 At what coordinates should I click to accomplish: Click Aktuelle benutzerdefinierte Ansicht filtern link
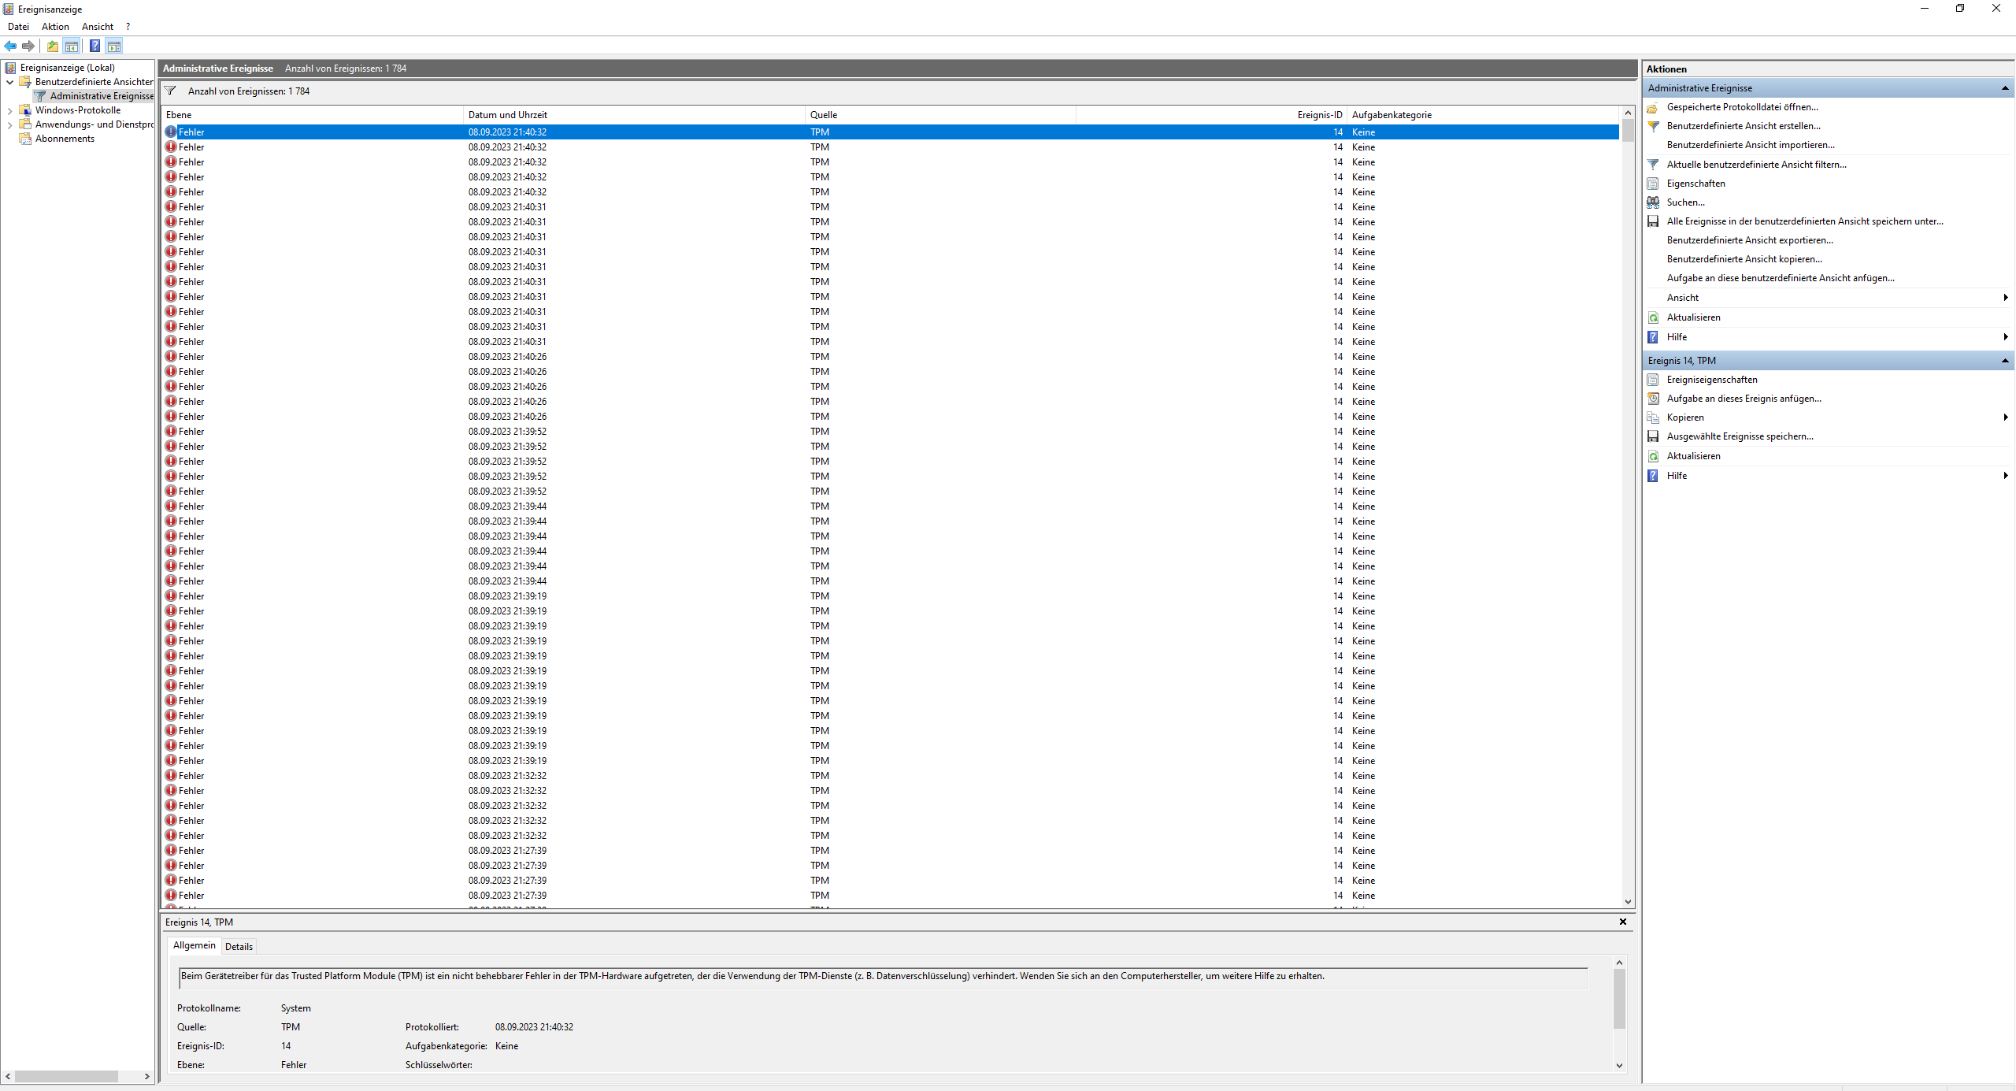pos(1756,165)
